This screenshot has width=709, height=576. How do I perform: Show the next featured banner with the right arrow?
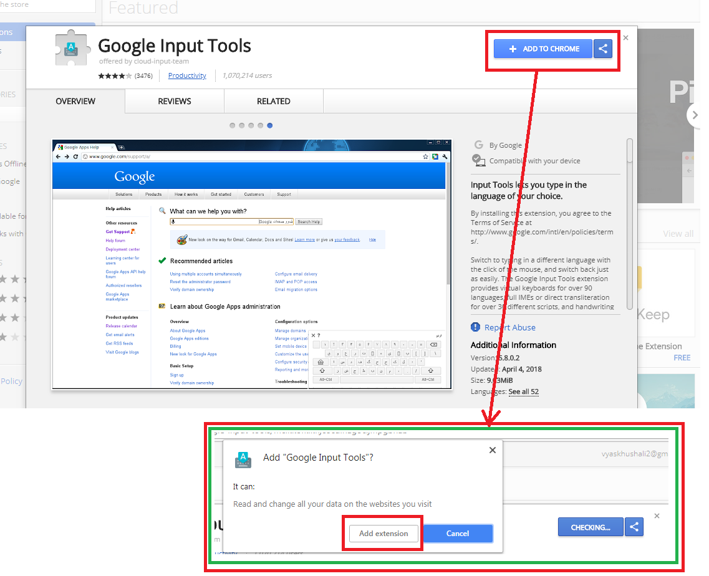pos(694,115)
